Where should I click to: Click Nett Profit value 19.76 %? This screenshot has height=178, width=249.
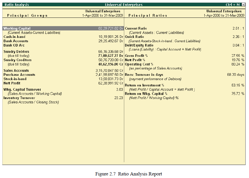(x=238, y=60)
